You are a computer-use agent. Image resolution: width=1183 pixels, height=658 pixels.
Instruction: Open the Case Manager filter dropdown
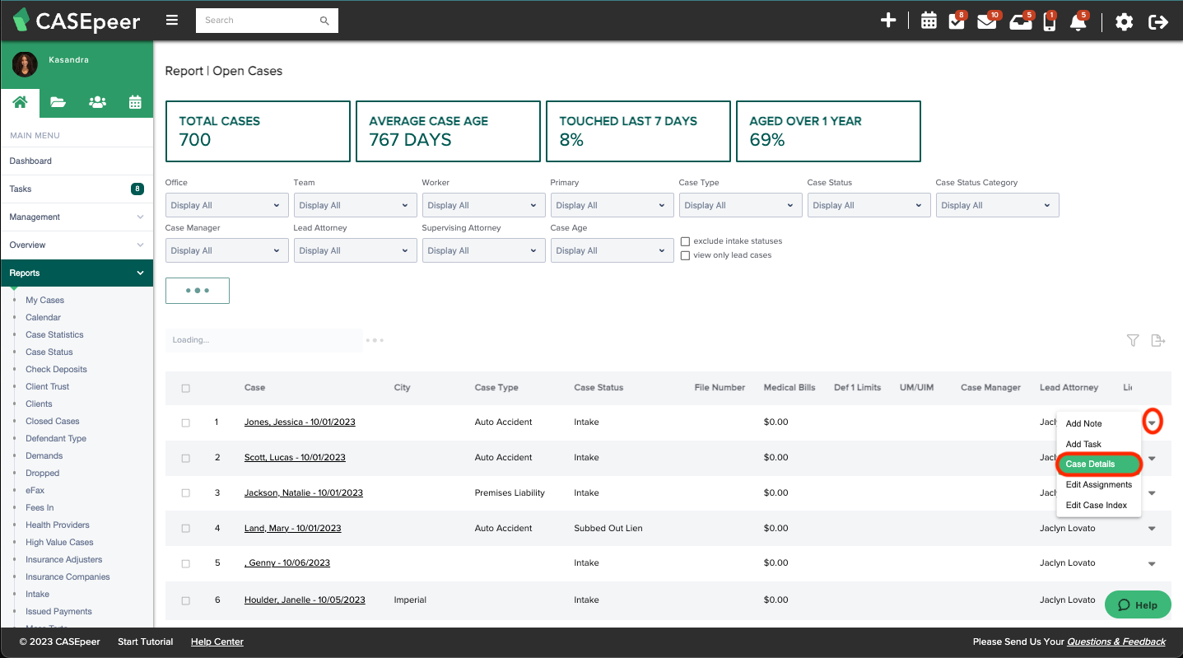tap(227, 250)
